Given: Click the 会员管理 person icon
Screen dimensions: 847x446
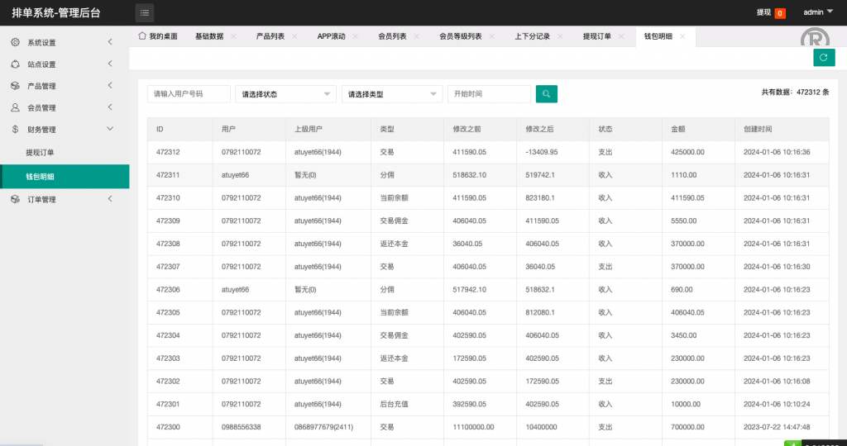Looking at the screenshot, I should [15, 107].
